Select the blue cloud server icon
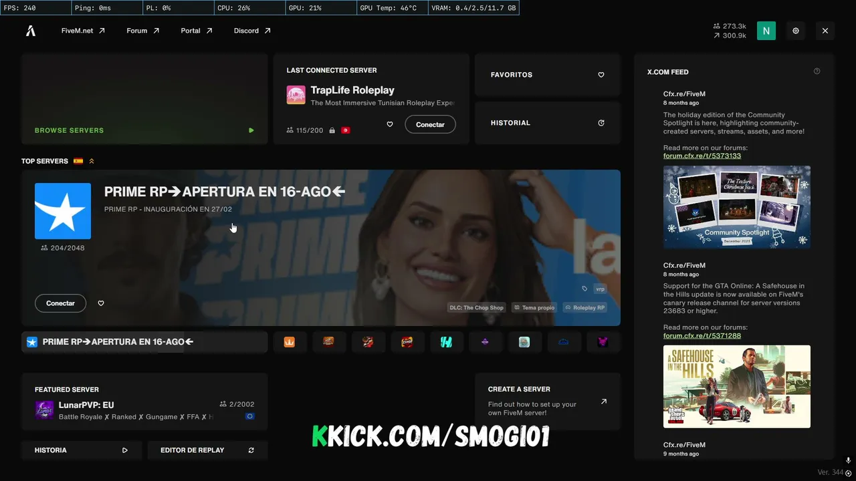Viewport: 856px width, 481px height. click(x=563, y=342)
